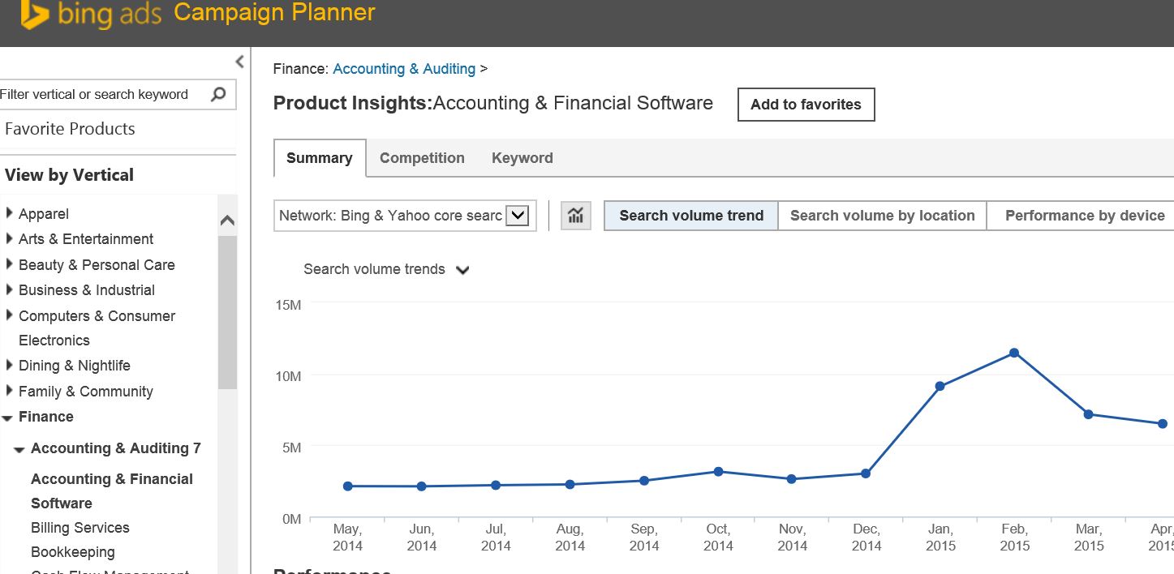Expand the Dining & Nightlife vertical
This screenshot has height=574, width=1174.
(x=10, y=365)
